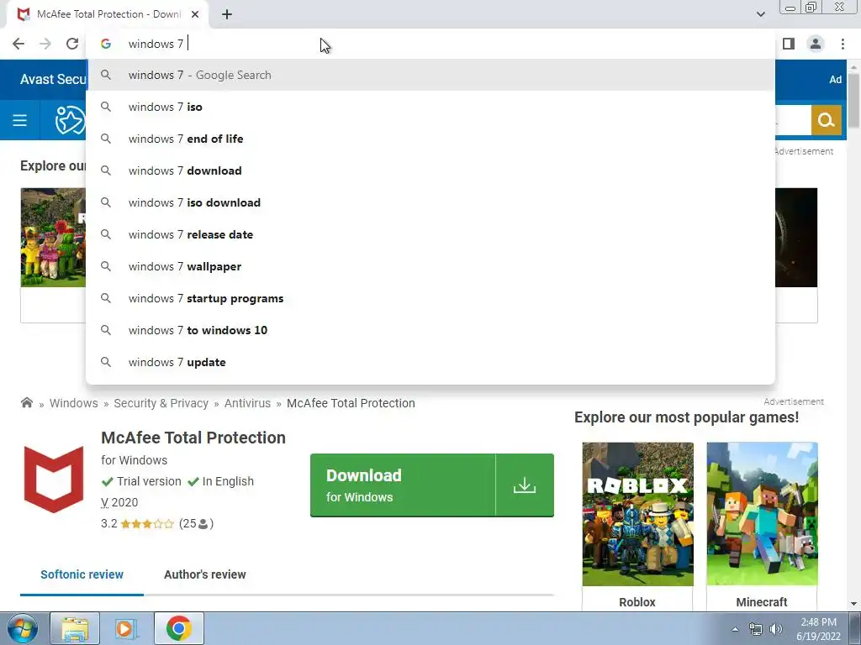This screenshot has height=645, width=861.
Task: Select 'windows 7 release date' suggestion
Action: (430, 234)
